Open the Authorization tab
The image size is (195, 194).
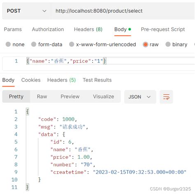point(48,30)
